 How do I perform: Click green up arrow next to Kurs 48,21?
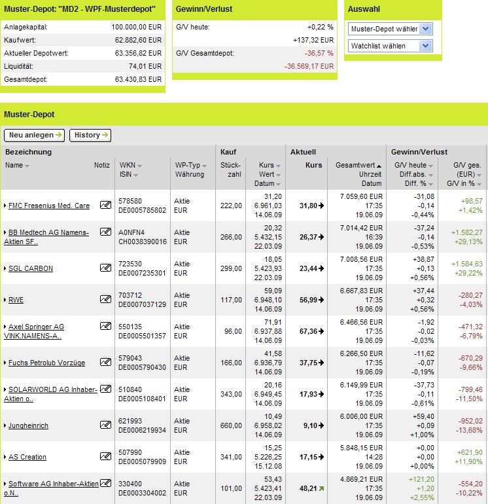pyautogui.click(x=321, y=488)
